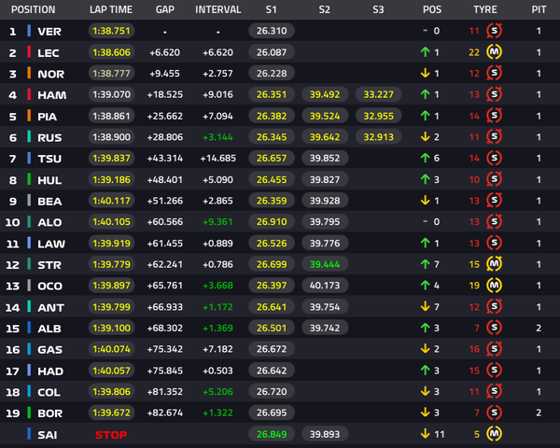Click the soft tyre icon in NOR's row
Viewport: 560px width, 448px height.
494,73
